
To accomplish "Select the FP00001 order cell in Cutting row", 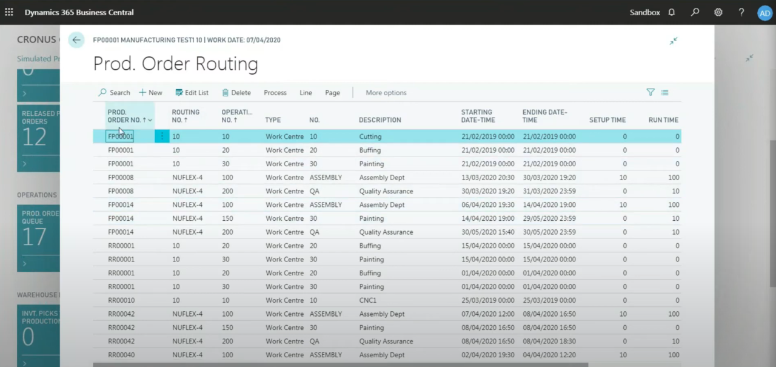I will pyautogui.click(x=121, y=136).
